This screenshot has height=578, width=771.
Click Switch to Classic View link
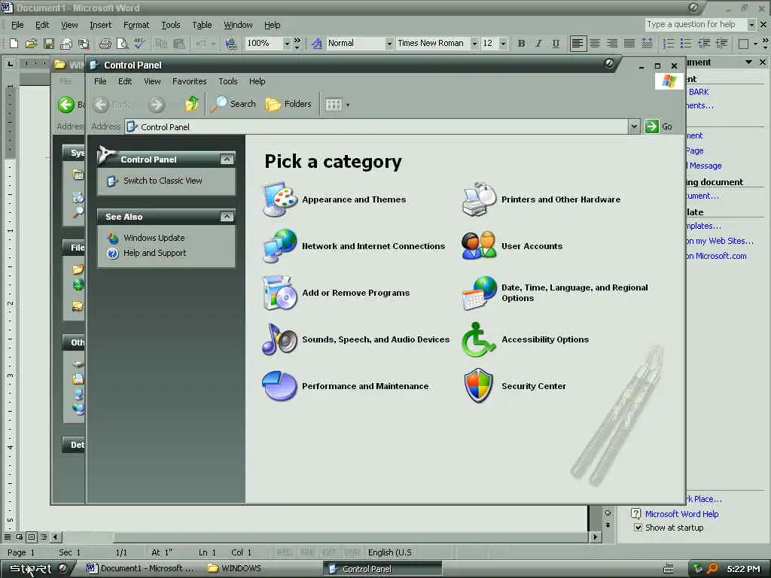pyautogui.click(x=163, y=181)
